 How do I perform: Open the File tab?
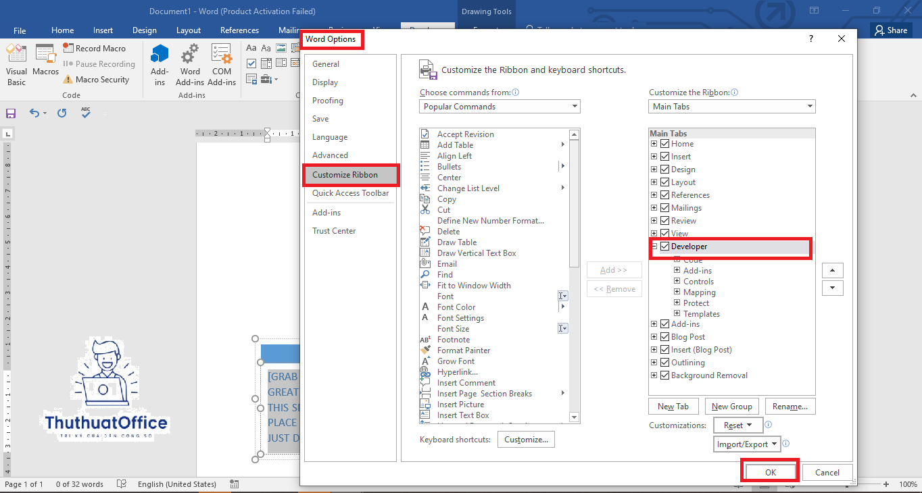[20, 30]
